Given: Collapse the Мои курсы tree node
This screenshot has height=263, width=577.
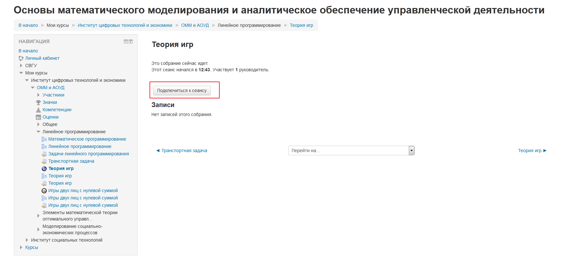Looking at the screenshot, I should [x=21, y=73].
